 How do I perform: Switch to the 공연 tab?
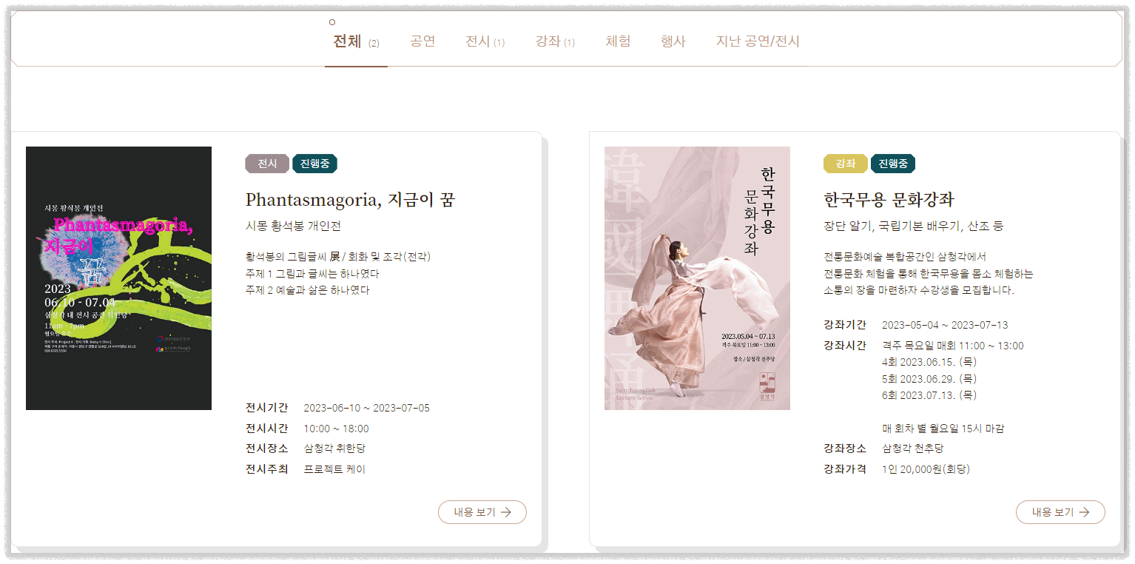pos(422,41)
